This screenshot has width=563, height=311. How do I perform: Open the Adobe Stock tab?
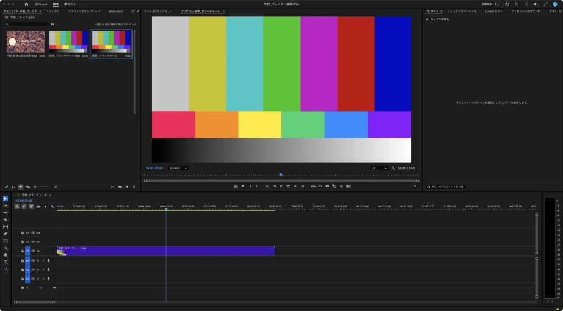(115, 12)
